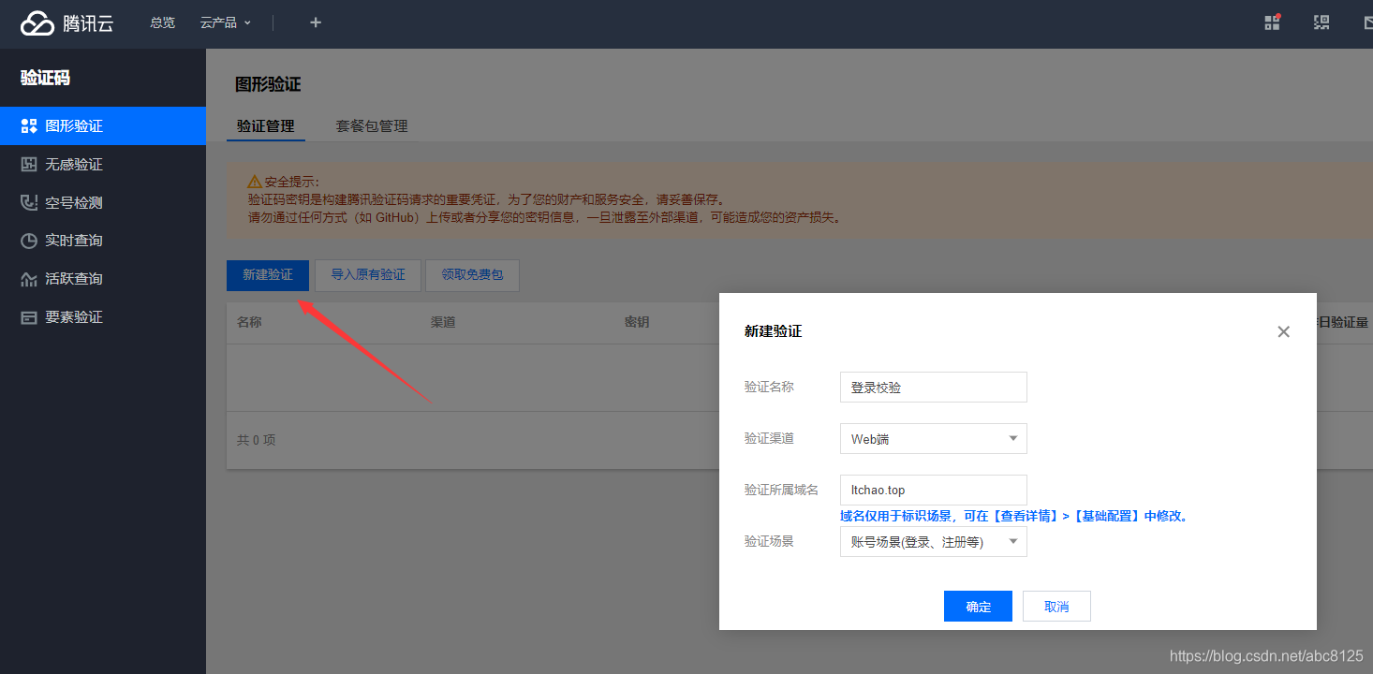Viewport: 1373px width, 674px height.
Task: Open the mail icon in top-right corner
Action: [x=1367, y=22]
